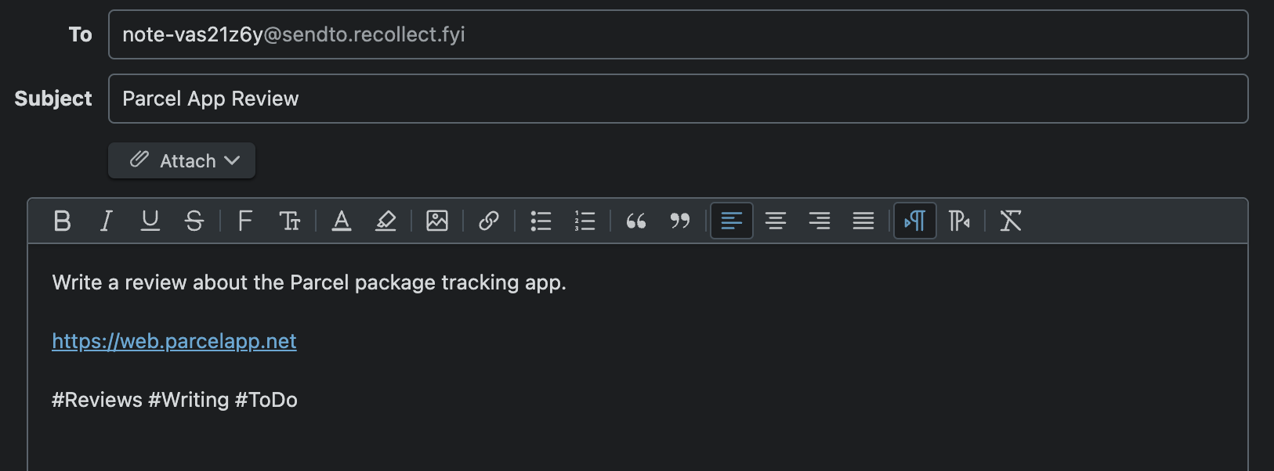1274x471 pixels.
Task: Toggle italic text formatting
Action: [x=107, y=221]
